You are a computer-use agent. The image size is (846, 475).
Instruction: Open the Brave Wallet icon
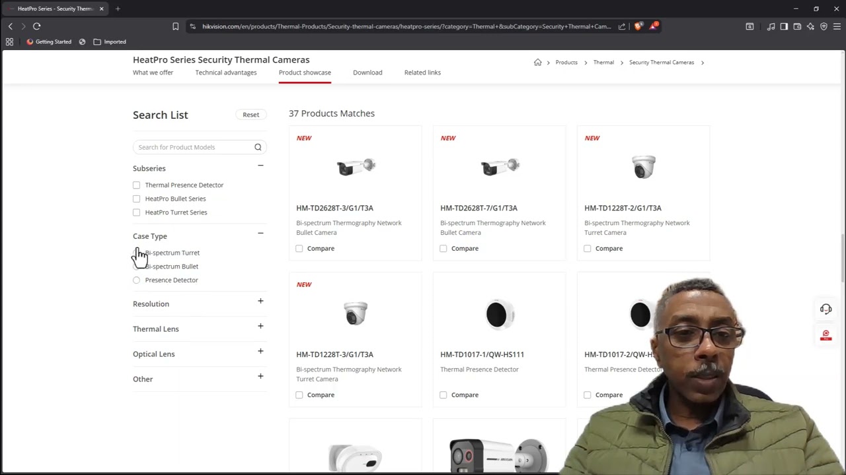pos(797,26)
